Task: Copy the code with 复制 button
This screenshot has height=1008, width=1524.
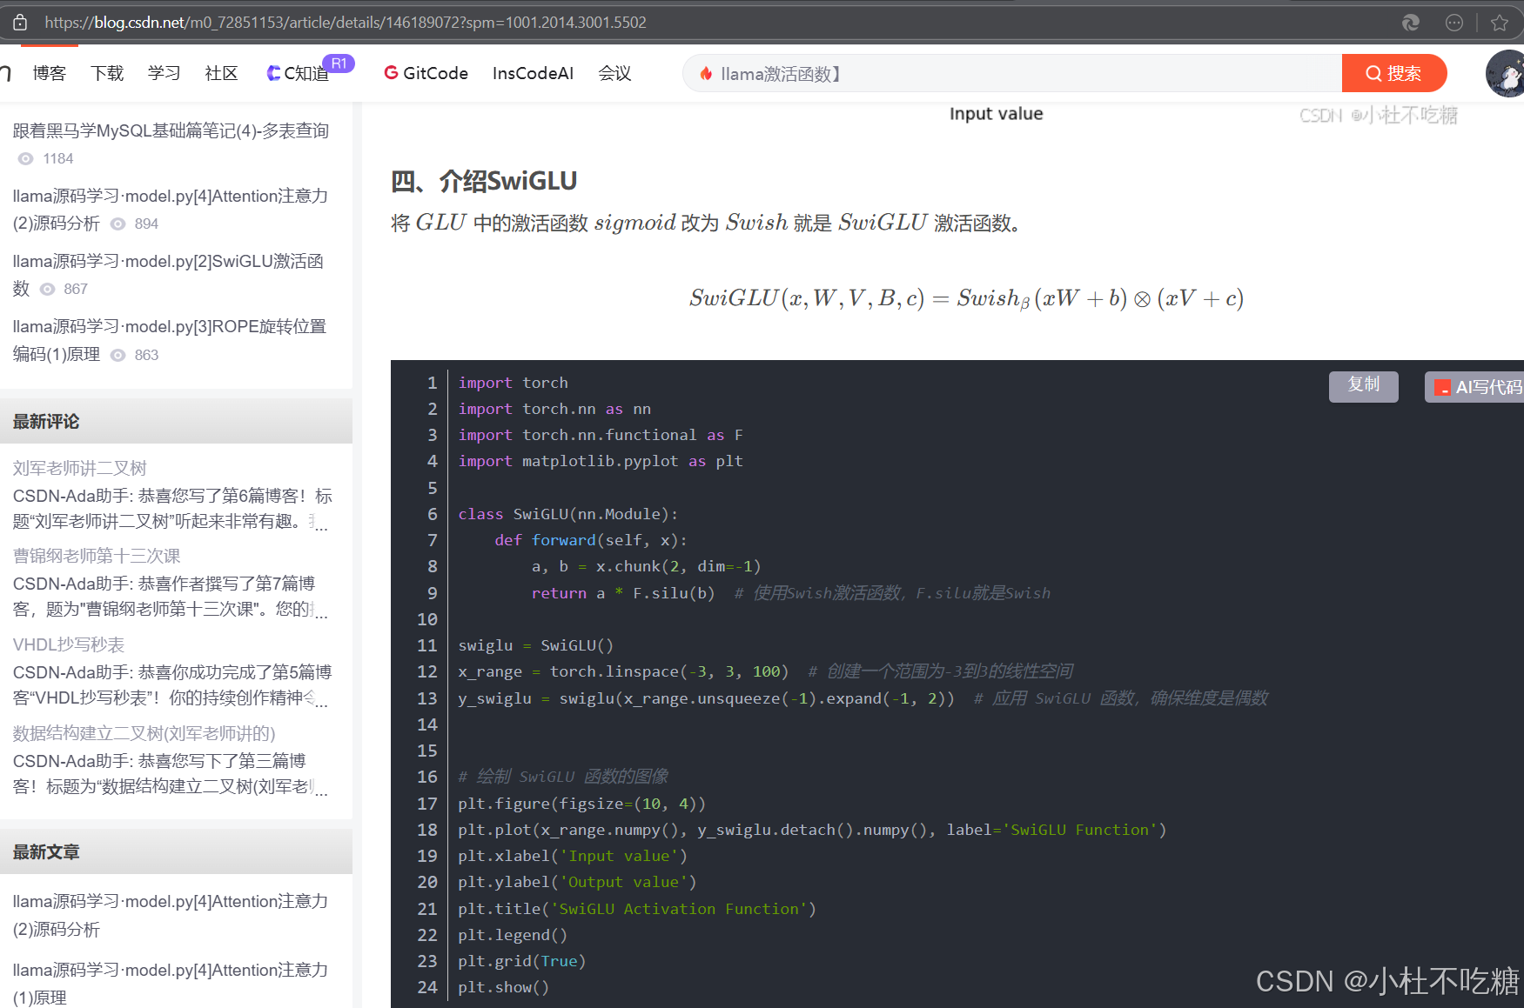Action: click(1364, 386)
